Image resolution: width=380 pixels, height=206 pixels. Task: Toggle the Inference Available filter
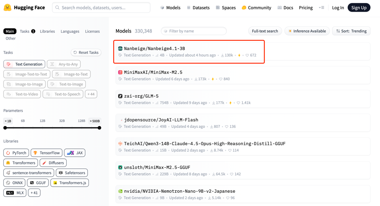point(307,31)
